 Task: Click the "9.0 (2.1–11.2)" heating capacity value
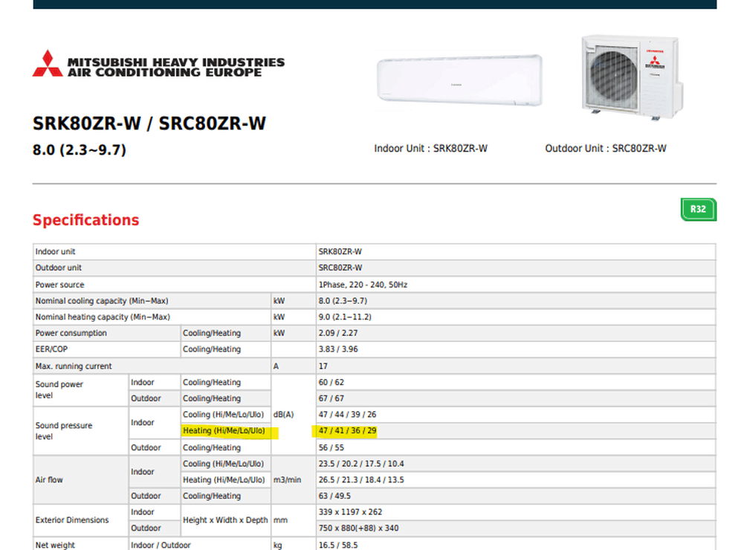[345, 317]
